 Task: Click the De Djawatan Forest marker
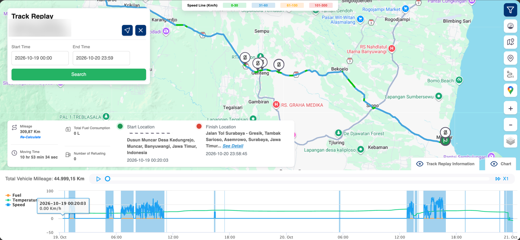[338, 133]
